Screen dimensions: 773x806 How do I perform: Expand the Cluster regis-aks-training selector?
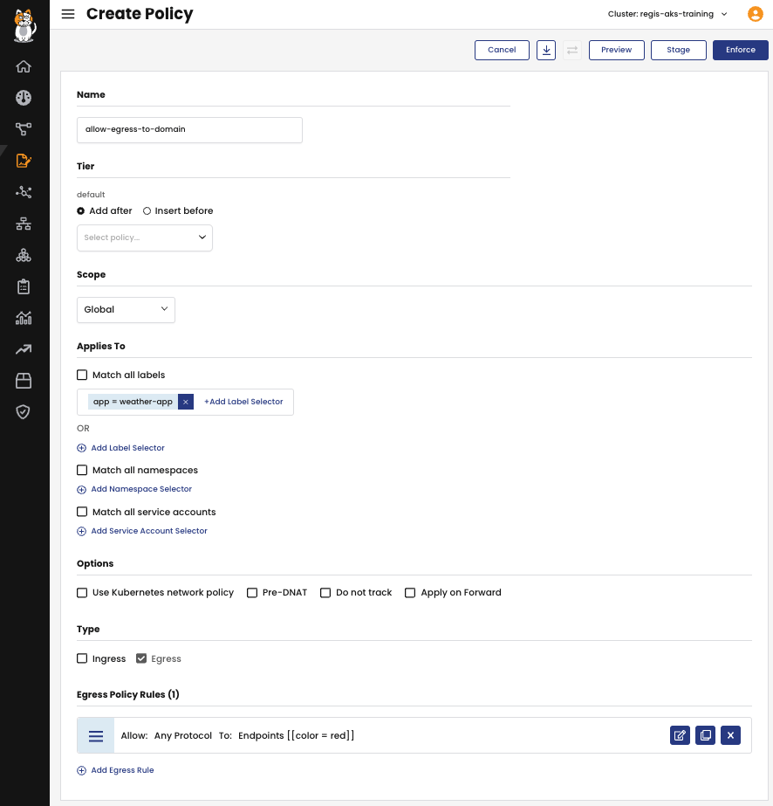coord(667,14)
